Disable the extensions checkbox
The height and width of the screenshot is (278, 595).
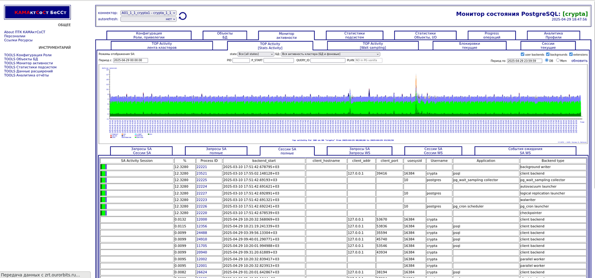tap(571, 55)
